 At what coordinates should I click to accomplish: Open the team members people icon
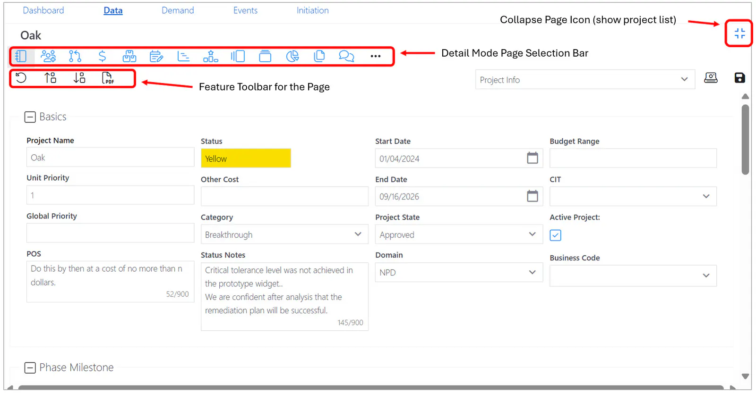pos(48,57)
